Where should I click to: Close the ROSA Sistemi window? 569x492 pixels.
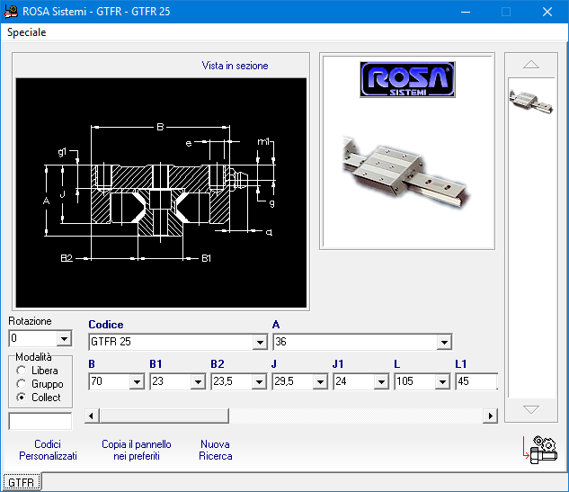pyautogui.click(x=547, y=12)
